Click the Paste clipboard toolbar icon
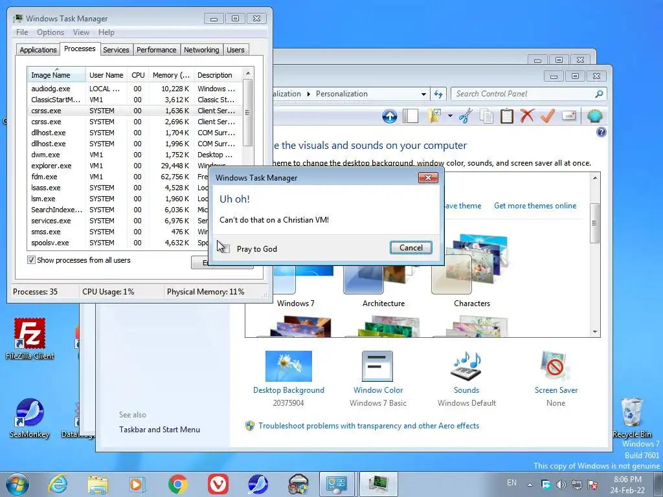The width and height of the screenshot is (663, 497). pos(506,116)
